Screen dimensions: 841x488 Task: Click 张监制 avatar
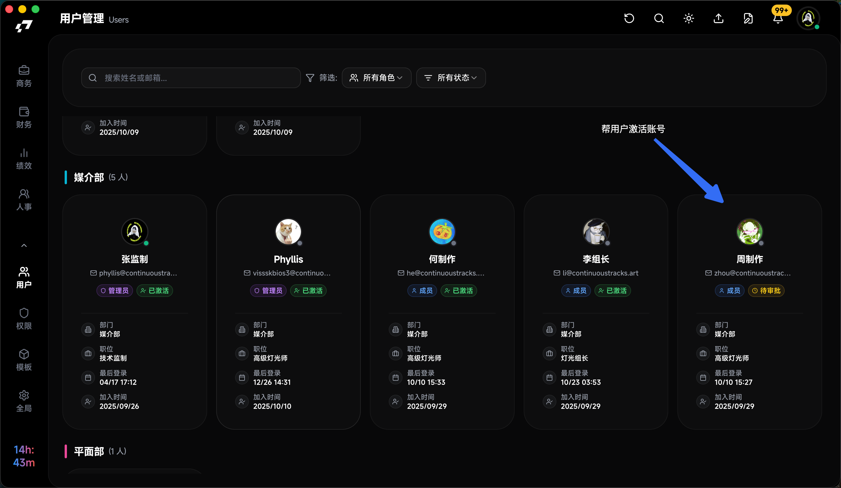coord(134,231)
